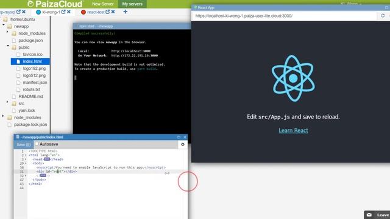Click the localhost:3000 URL in terminal
The height and width of the screenshot is (219, 390).
(x=131, y=51)
